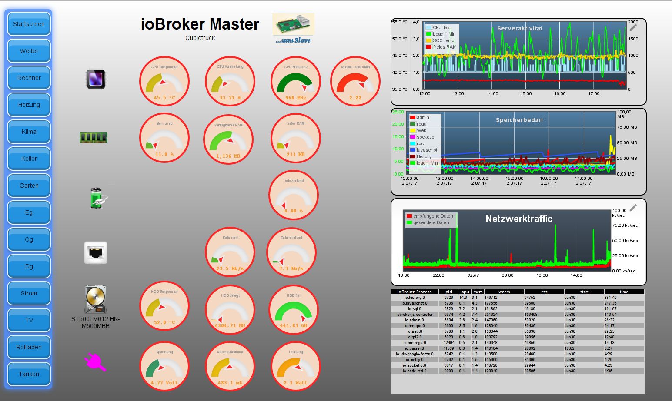Click the magenta power plug icon
672x401 pixels.
95,362
